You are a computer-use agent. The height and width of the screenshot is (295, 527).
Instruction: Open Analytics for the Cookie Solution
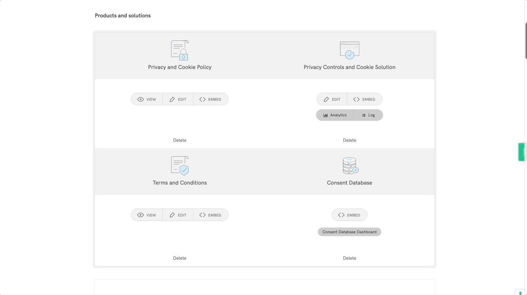click(x=335, y=115)
